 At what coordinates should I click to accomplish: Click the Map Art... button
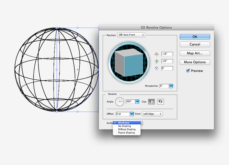[x=195, y=53]
